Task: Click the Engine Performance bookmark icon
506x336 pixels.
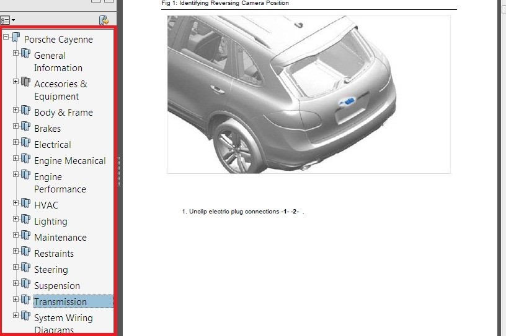Action: (x=26, y=174)
